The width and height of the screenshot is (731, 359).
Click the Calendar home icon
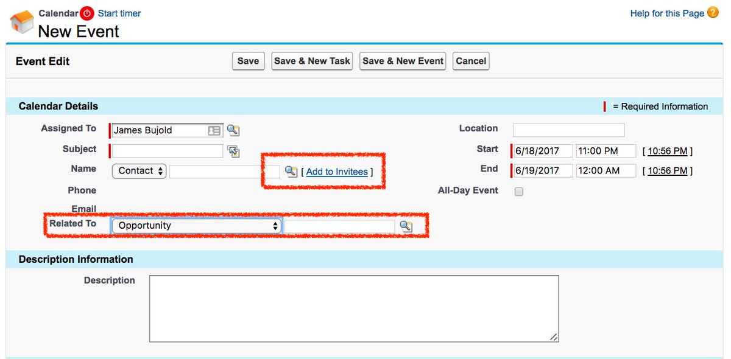point(21,21)
